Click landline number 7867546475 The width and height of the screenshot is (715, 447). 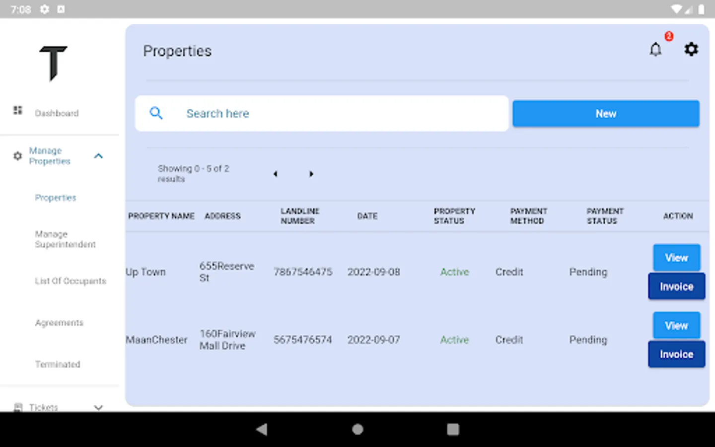tap(303, 272)
